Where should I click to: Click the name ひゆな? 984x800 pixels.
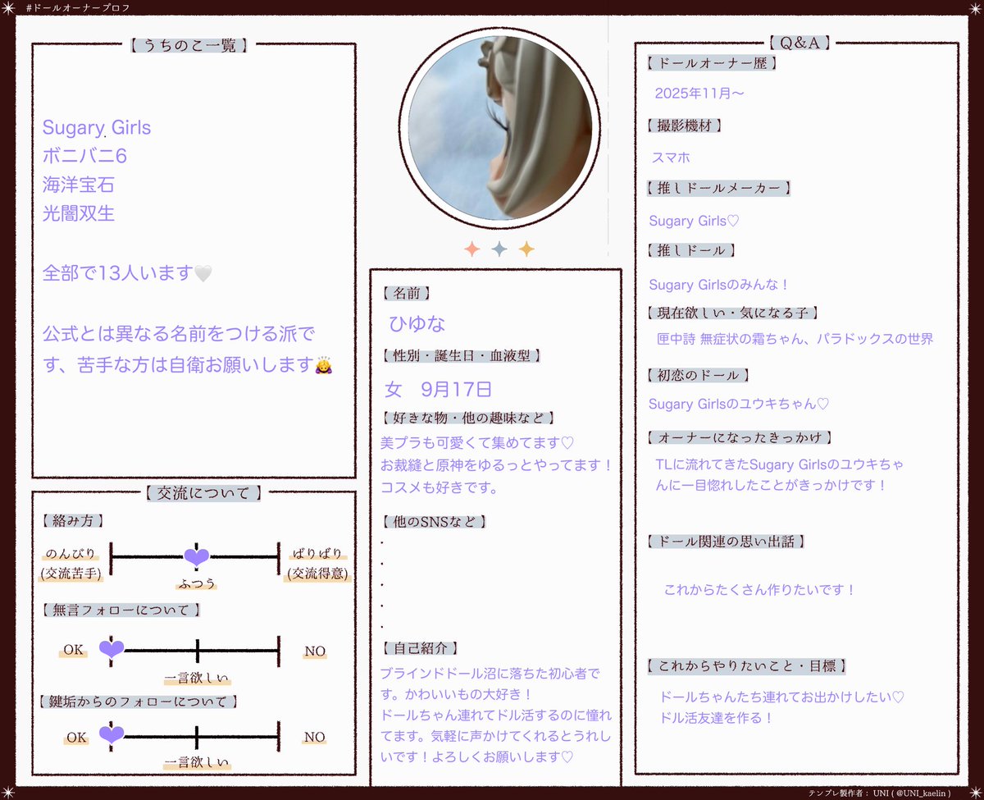(x=417, y=323)
